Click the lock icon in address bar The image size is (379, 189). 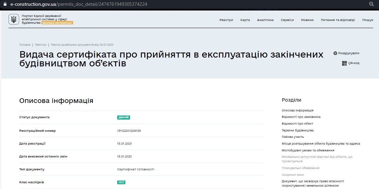coord(5,4)
